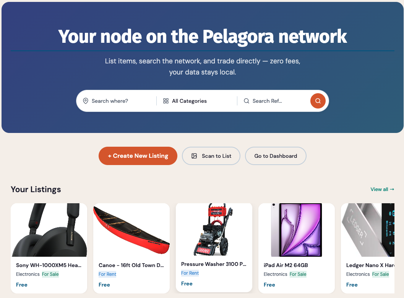This screenshot has width=404, height=298.
Task: Click Free price on Ledger Nano listing
Action: pyautogui.click(x=352, y=285)
